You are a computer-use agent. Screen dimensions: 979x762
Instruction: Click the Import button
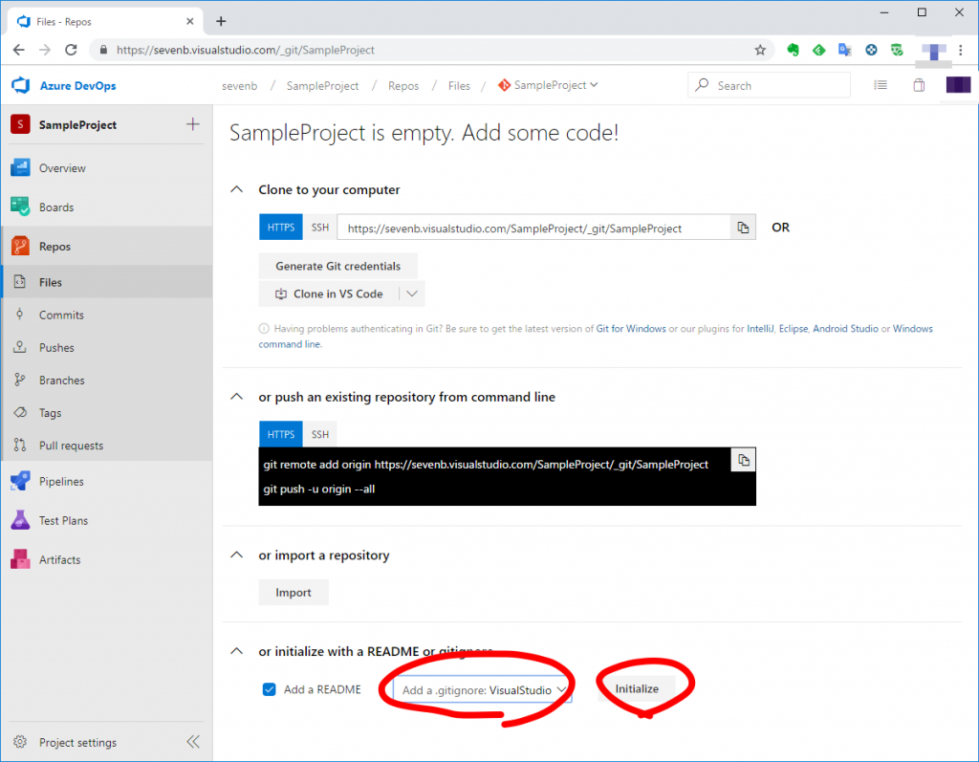(294, 592)
